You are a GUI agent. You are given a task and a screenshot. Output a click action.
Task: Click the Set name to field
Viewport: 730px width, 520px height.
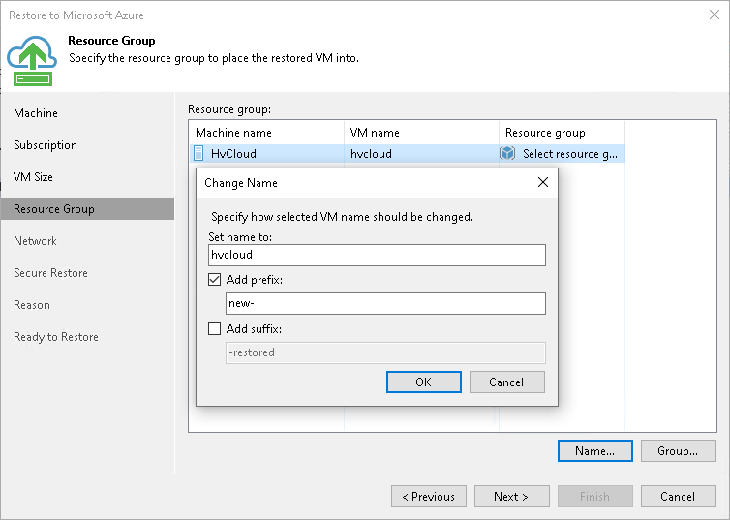377,255
